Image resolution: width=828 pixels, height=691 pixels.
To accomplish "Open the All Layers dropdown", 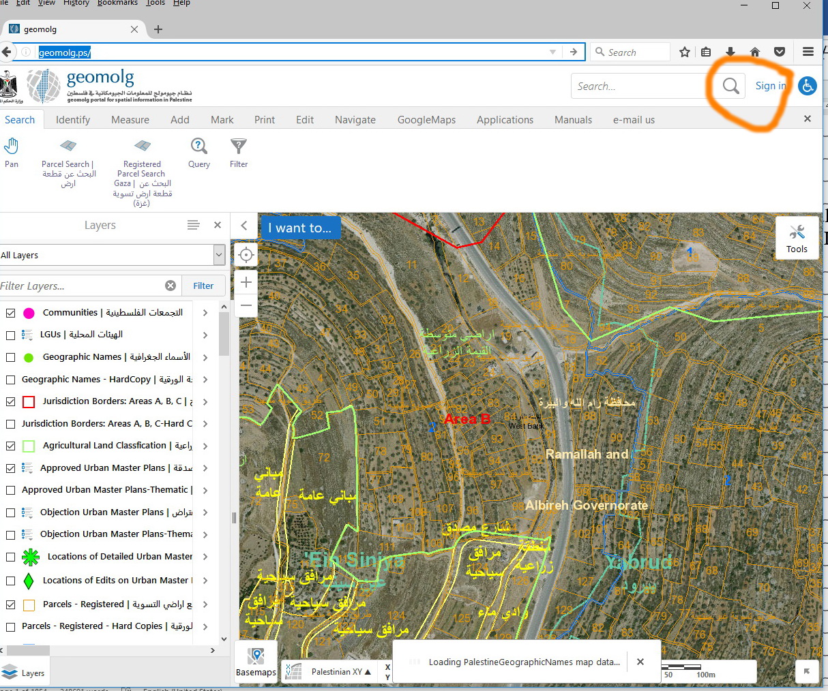I will pyautogui.click(x=113, y=255).
